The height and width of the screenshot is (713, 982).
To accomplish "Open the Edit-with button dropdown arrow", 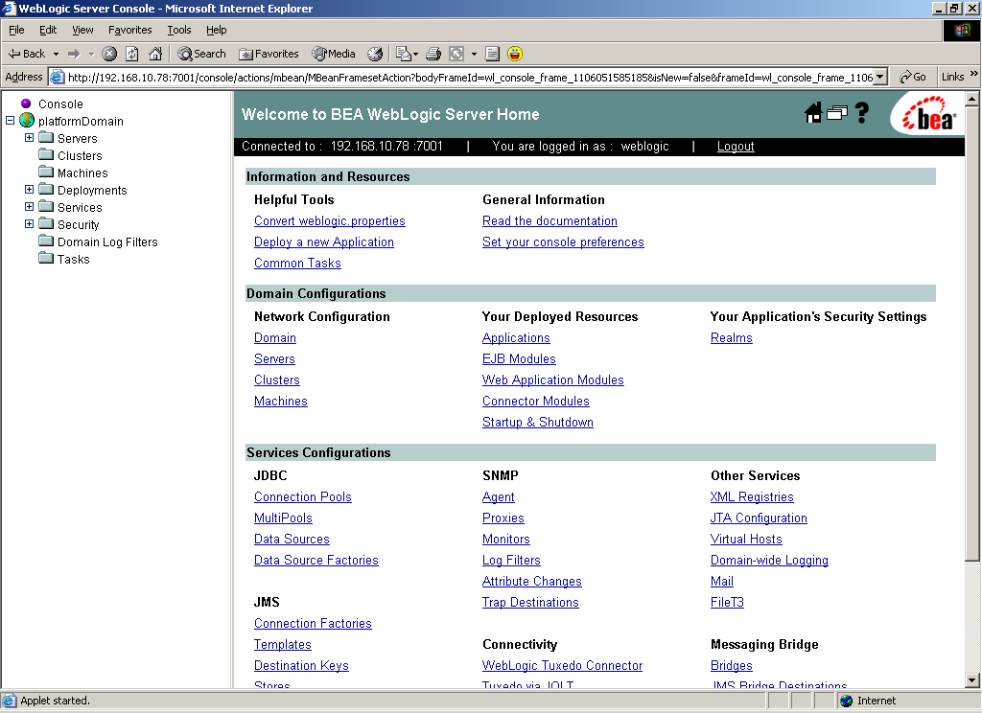I will 474,54.
